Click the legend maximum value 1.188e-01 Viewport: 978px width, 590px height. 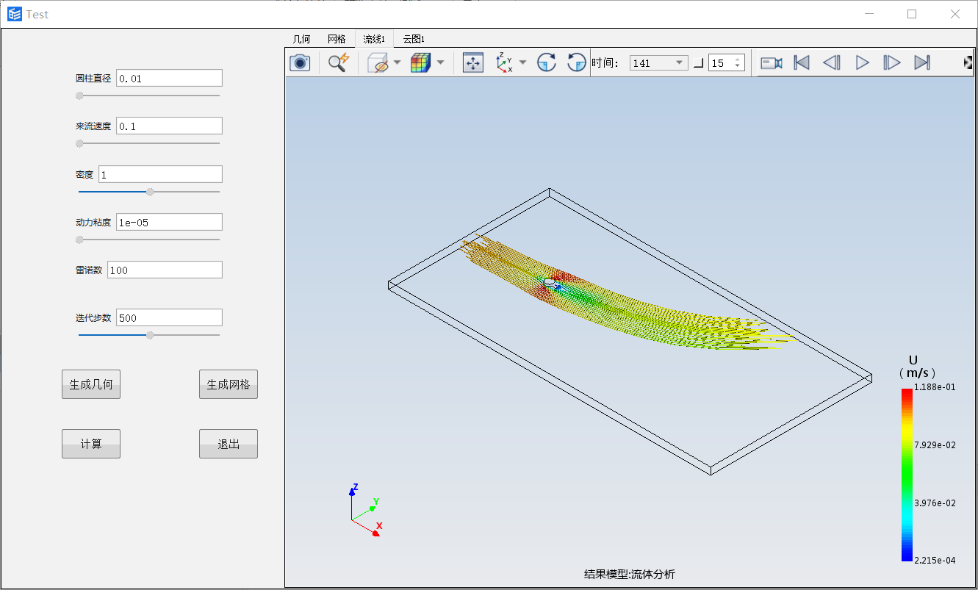click(935, 387)
